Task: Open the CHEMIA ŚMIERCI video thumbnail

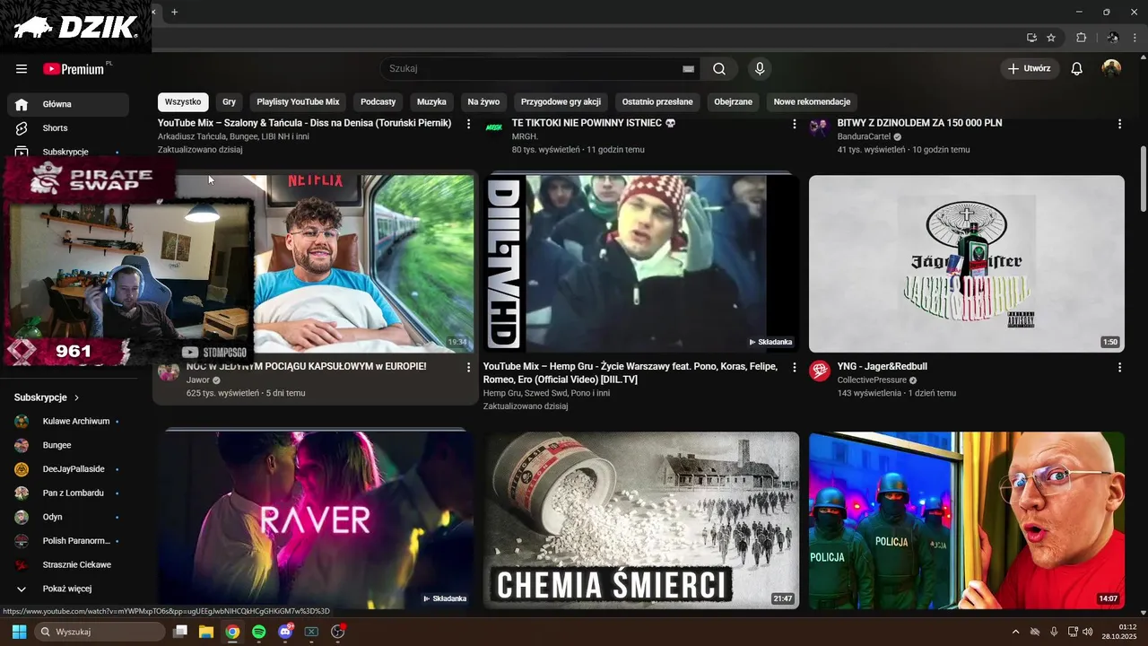Action: point(641,520)
